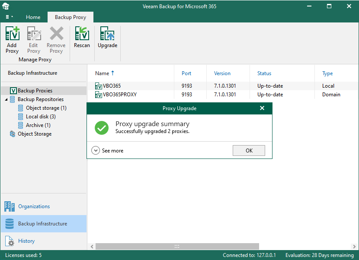Click the Add Proxy ribbon icon
359x260 pixels.
(13, 33)
